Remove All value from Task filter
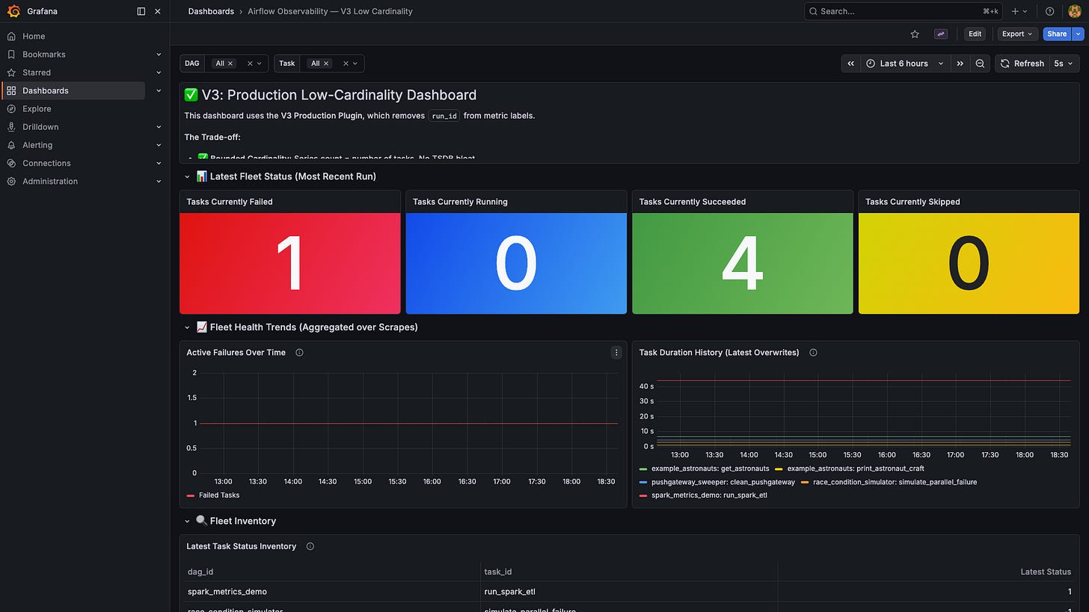Screen dimensions: 1089x612 pyautogui.click(x=326, y=64)
